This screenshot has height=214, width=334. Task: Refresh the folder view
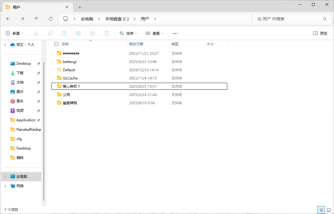tap(50, 19)
